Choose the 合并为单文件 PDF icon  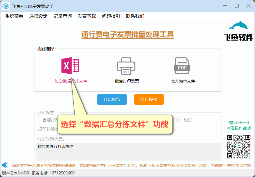pos(182,66)
